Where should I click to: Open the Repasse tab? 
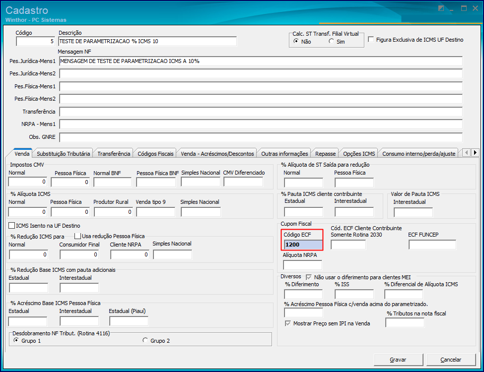coord(325,153)
